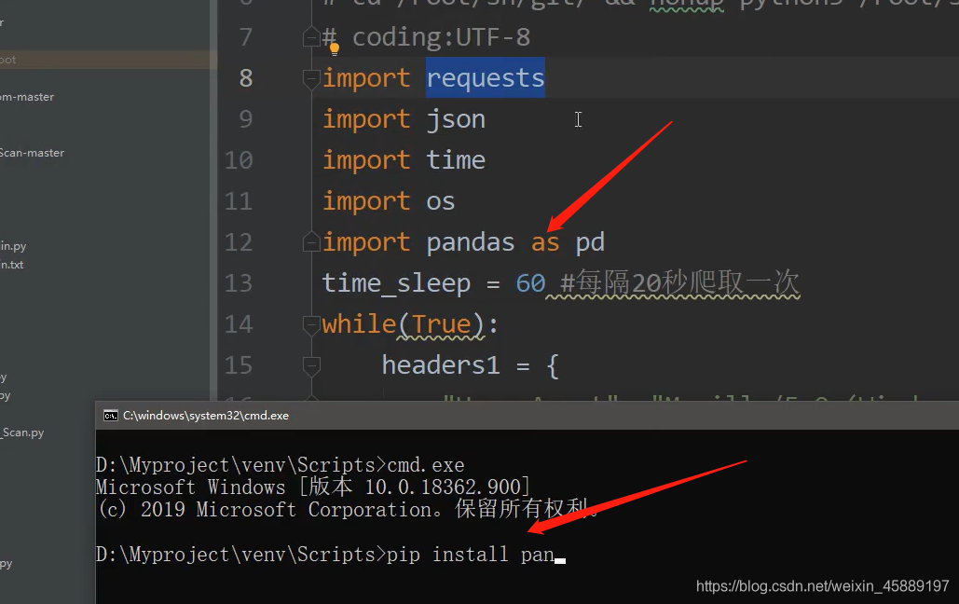Click the cmd.exe window title icon
This screenshot has height=604, width=959.
pos(110,416)
